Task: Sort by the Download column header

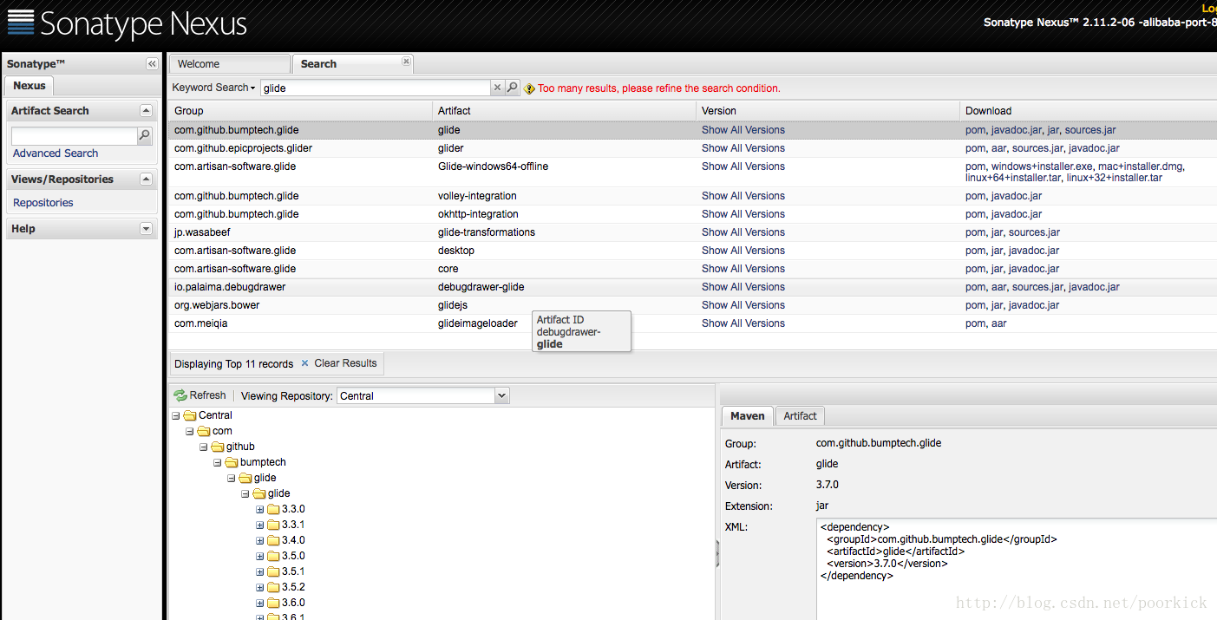Action: pos(1089,111)
